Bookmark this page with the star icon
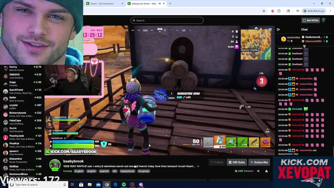This screenshot has width=334, height=188. click(x=264, y=11)
